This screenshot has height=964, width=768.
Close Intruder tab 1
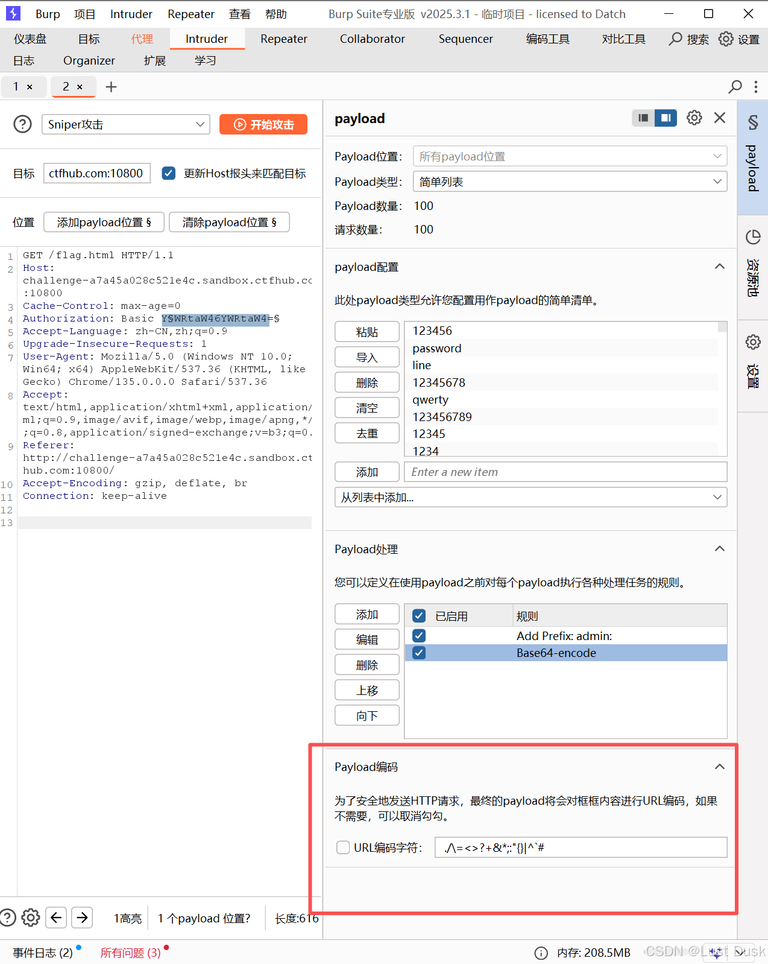click(x=30, y=87)
